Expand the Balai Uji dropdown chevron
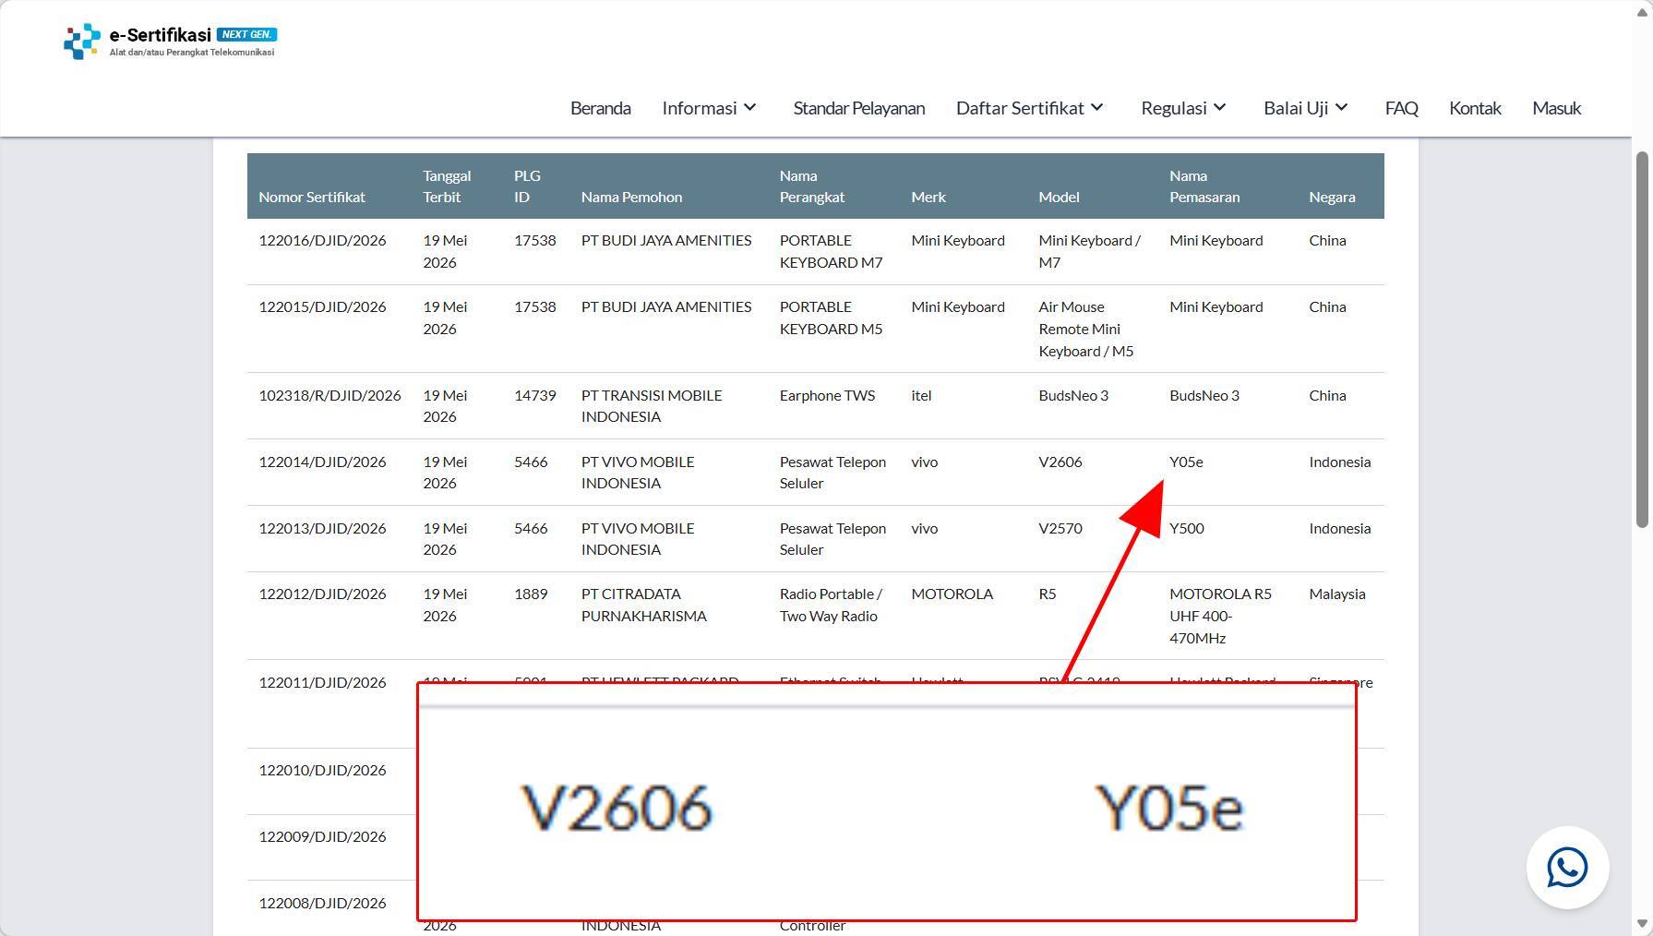The width and height of the screenshot is (1653, 936). [x=1341, y=108]
